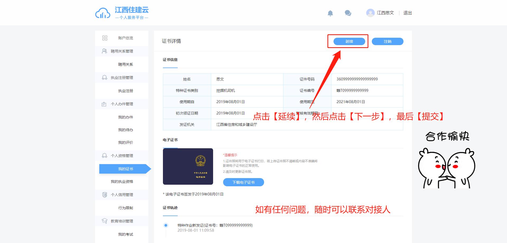Viewport: 507px width, 243px height.
Task: Click the 江西住建云 cloud logo
Action: pyautogui.click(x=103, y=13)
